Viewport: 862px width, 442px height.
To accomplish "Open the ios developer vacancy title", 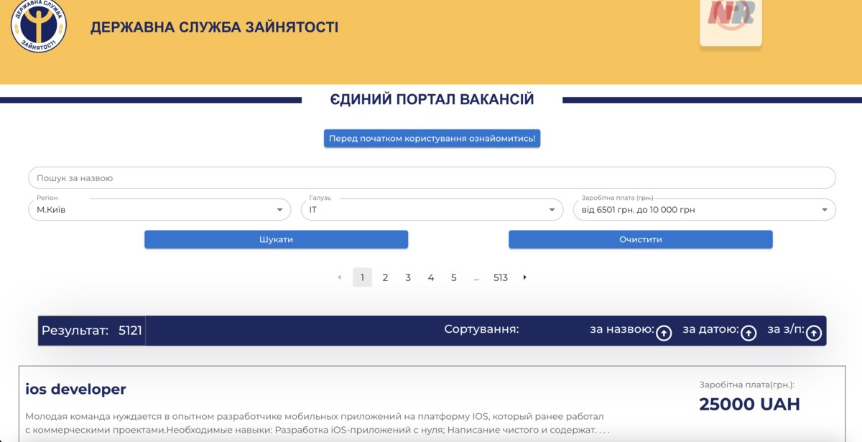I will tap(75, 389).
